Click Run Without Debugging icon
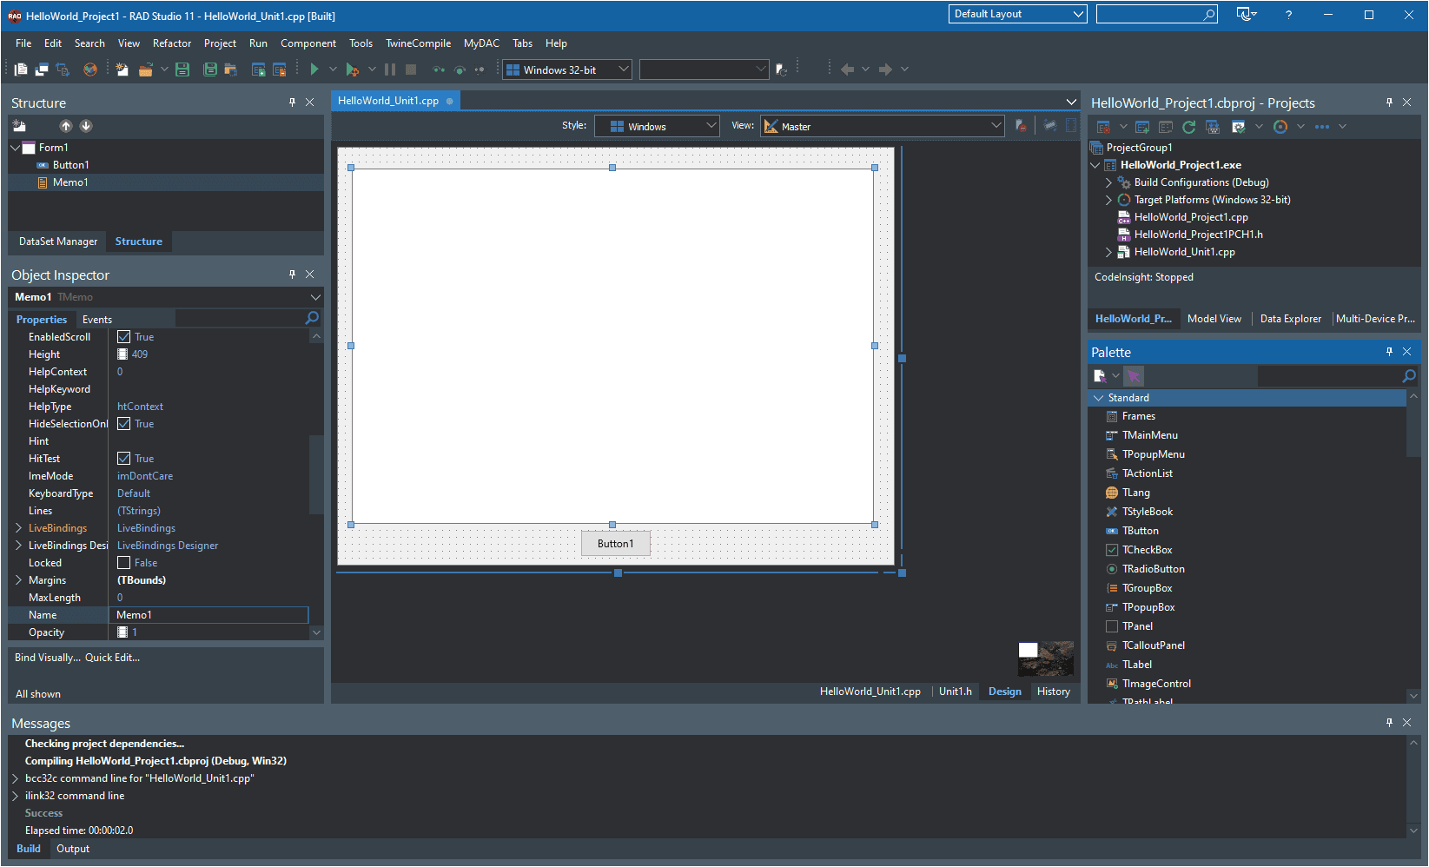This screenshot has height=867, width=1429. 352,69
